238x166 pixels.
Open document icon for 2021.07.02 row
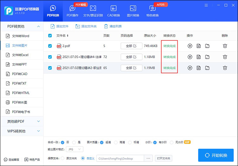199,68
